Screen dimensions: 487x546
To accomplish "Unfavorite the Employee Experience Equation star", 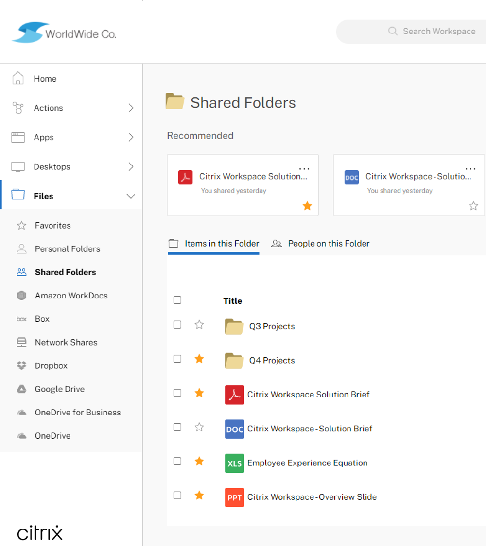I will (x=199, y=461).
